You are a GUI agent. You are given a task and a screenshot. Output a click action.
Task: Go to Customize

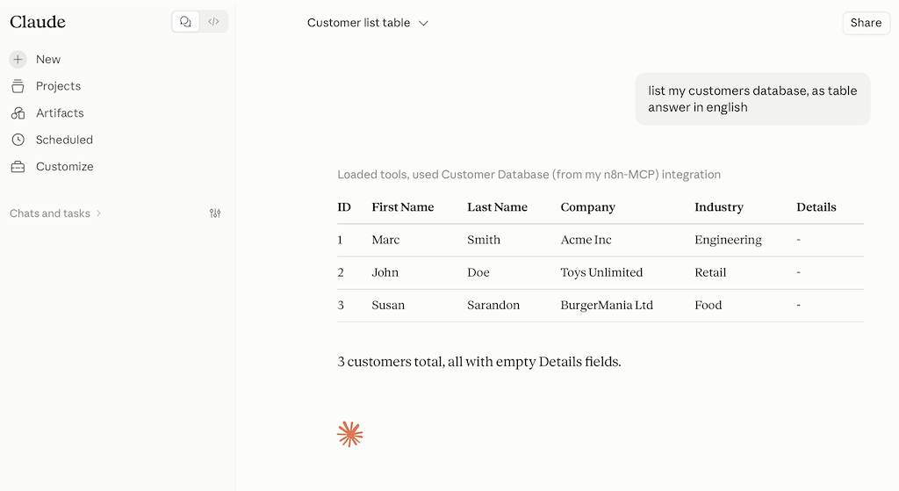coord(65,167)
